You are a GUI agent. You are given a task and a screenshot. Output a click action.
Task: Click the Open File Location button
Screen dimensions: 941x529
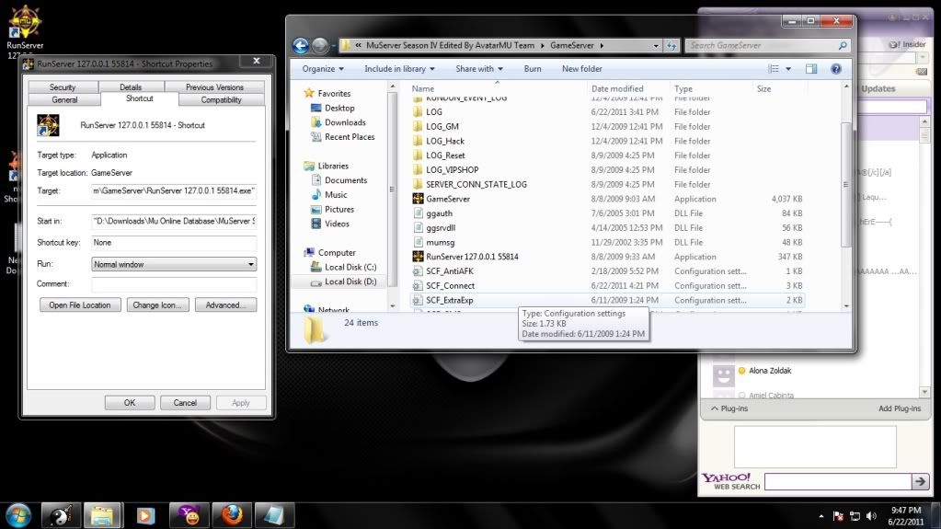click(x=80, y=305)
